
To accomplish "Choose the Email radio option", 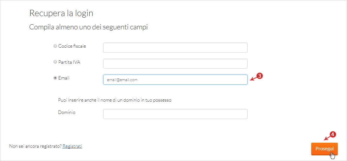I will (55, 78).
